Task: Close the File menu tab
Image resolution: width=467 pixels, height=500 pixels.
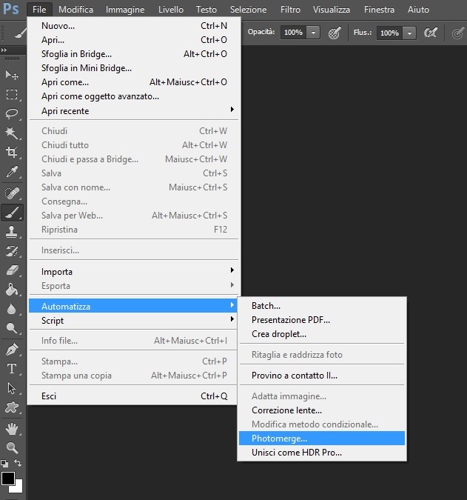Action: (x=39, y=10)
